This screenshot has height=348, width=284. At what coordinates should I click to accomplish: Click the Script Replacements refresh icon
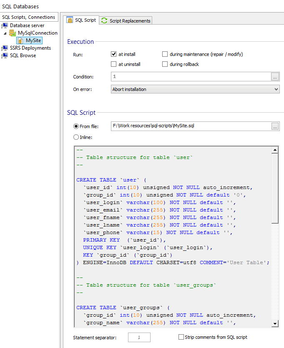point(104,20)
